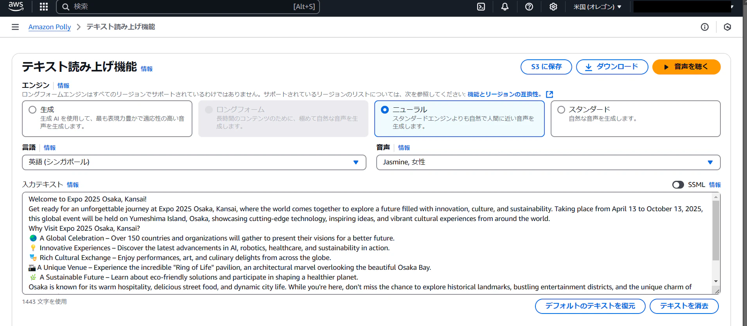Click the S3 に保存 button
747x326 pixels.
click(x=546, y=67)
